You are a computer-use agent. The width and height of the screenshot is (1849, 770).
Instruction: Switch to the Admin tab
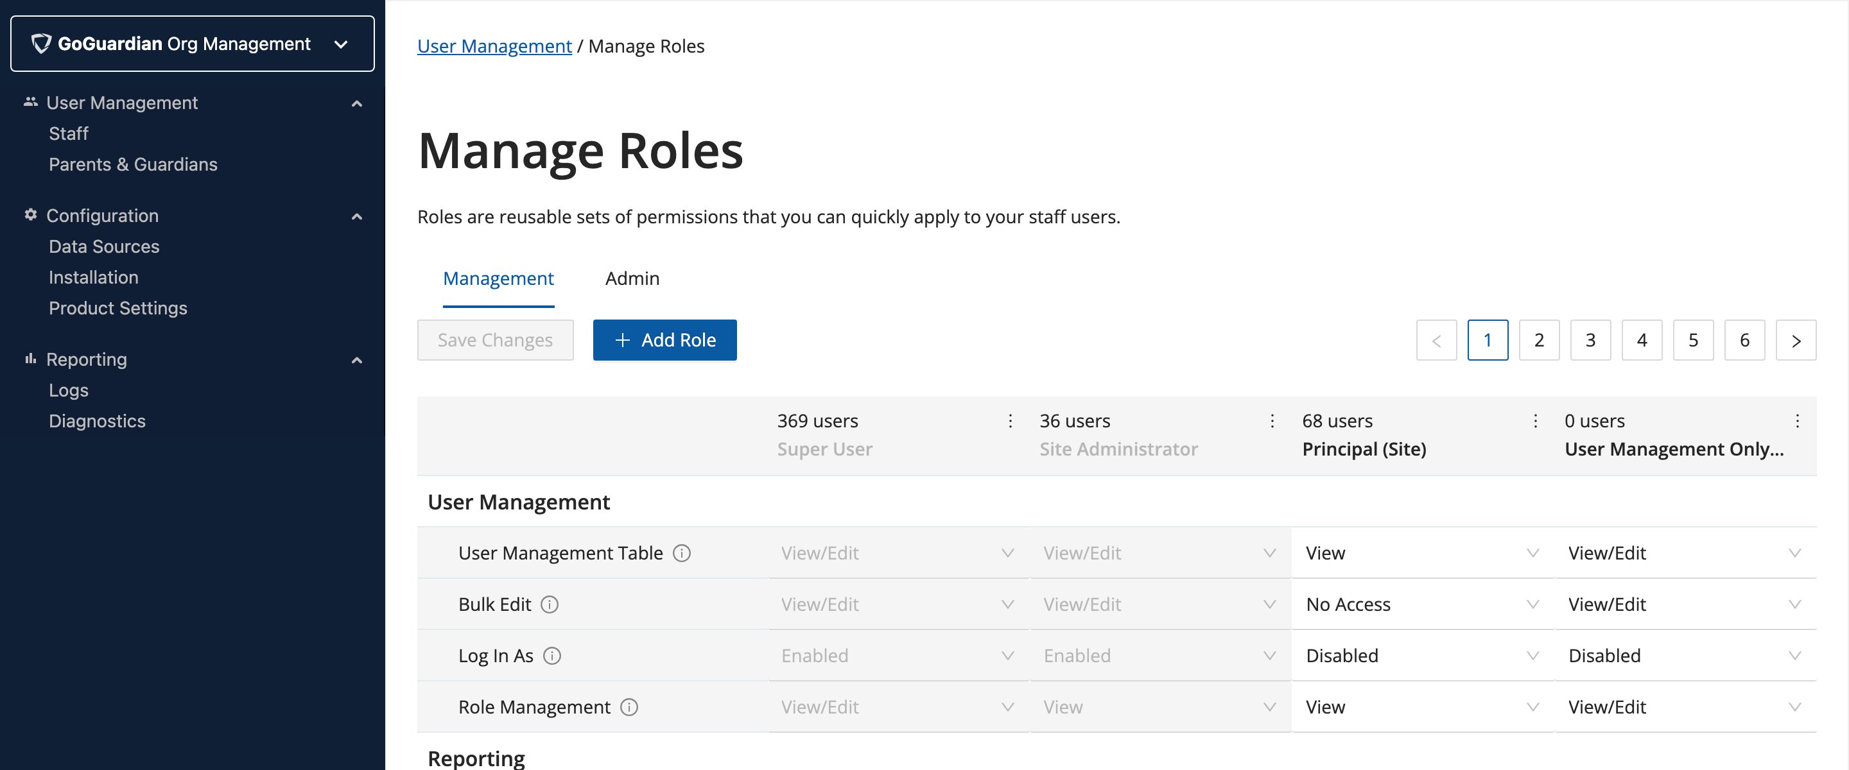coord(632,278)
